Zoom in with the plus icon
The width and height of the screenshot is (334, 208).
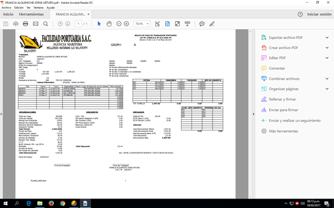coord(126,24)
